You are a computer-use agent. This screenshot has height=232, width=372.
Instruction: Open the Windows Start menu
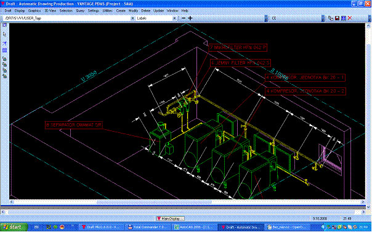click(13, 227)
